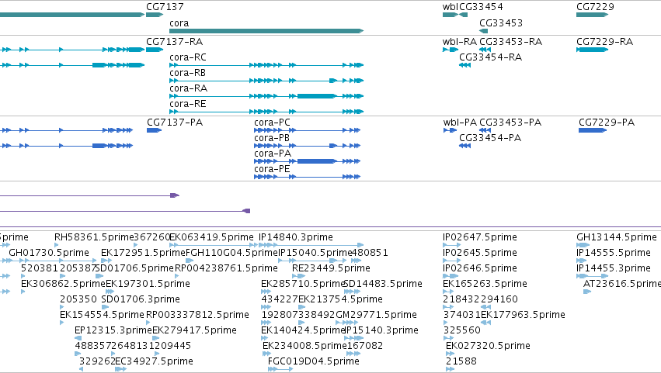Viewport: 661px width, 373px height.
Task: Select the EK027320.5prime EST label
Action: coord(488,346)
